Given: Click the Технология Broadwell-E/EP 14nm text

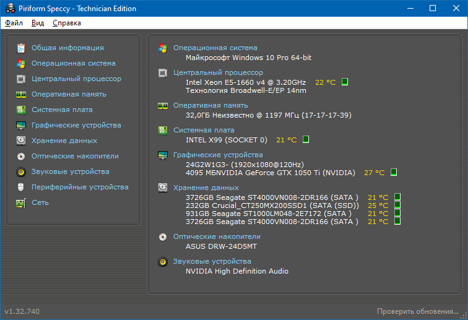Looking at the screenshot, I should coord(246,90).
